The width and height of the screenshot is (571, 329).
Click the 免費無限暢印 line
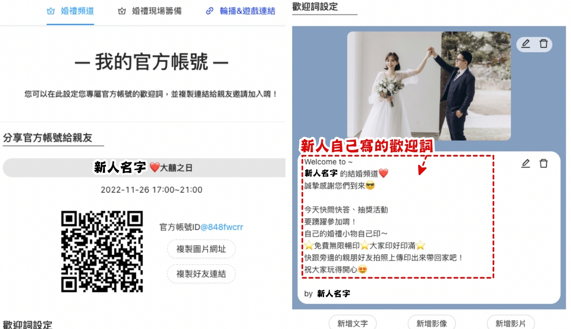click(x=365, y=246)
